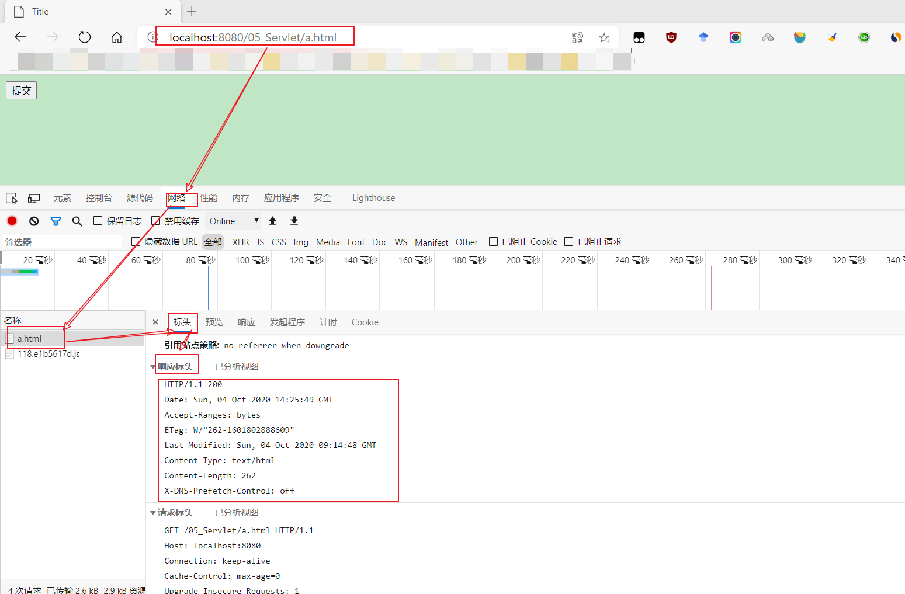
Task: Open the colorful circle extension icon
Action: (736, 37)
